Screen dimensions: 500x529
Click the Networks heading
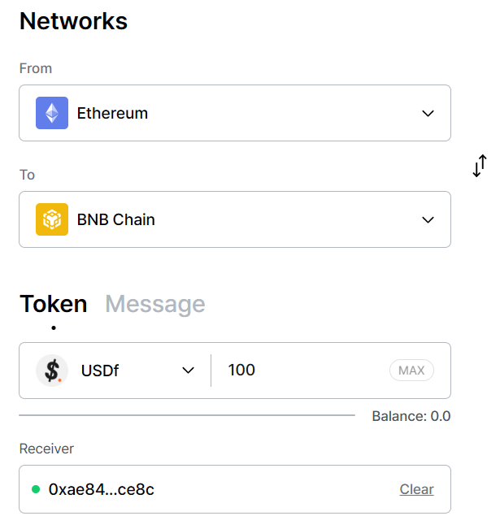[74, 21]
